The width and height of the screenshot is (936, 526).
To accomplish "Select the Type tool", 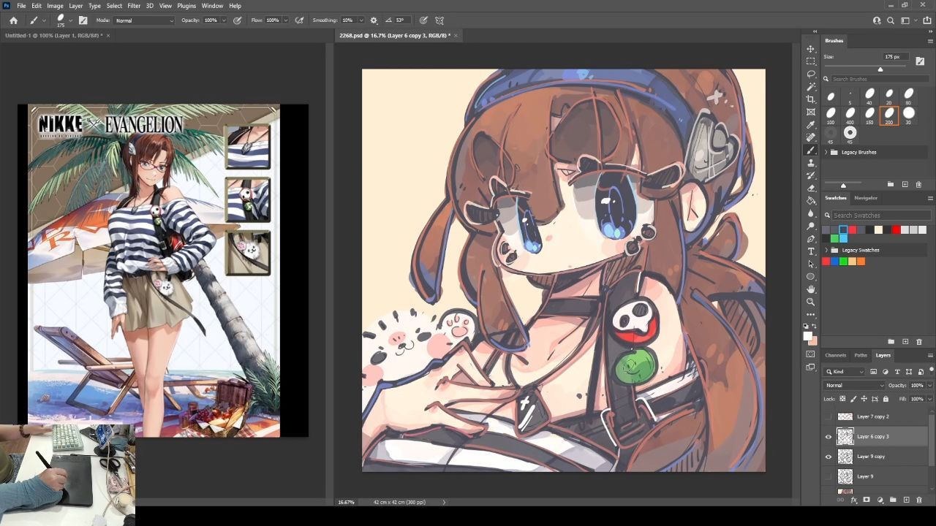I will 810,251.
